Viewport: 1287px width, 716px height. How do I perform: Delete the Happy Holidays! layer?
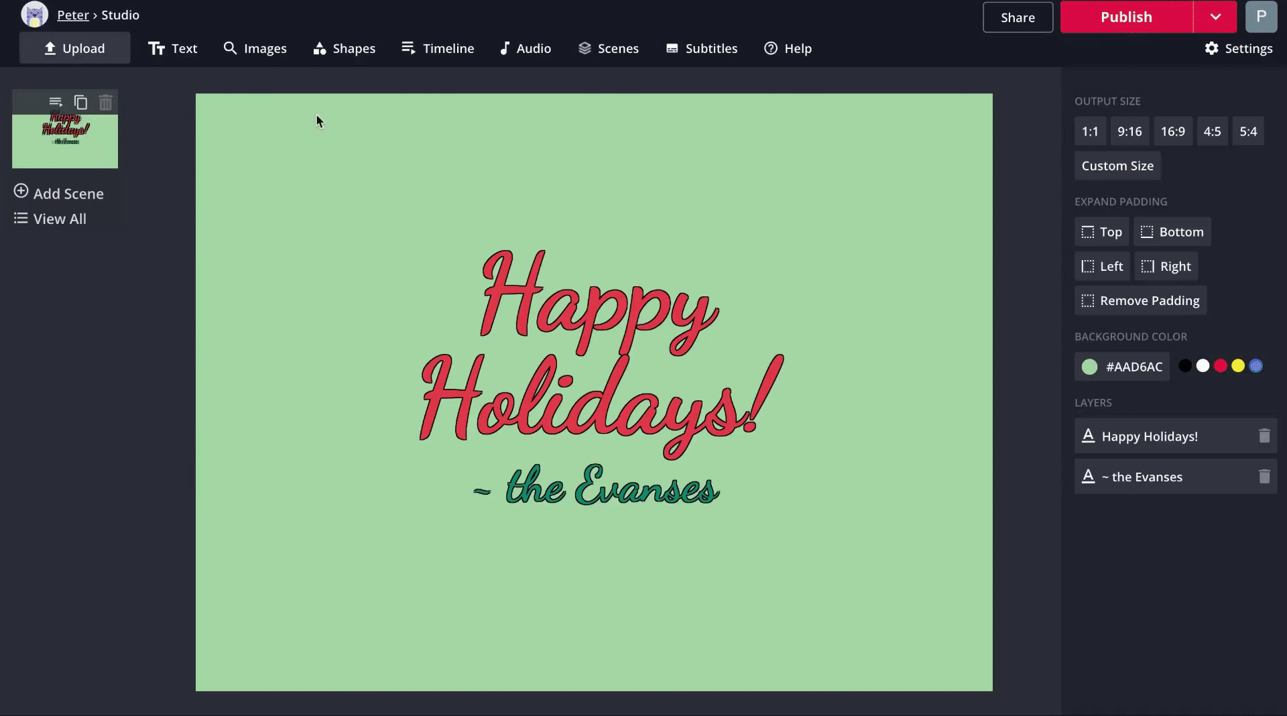tap(1264, 436)
